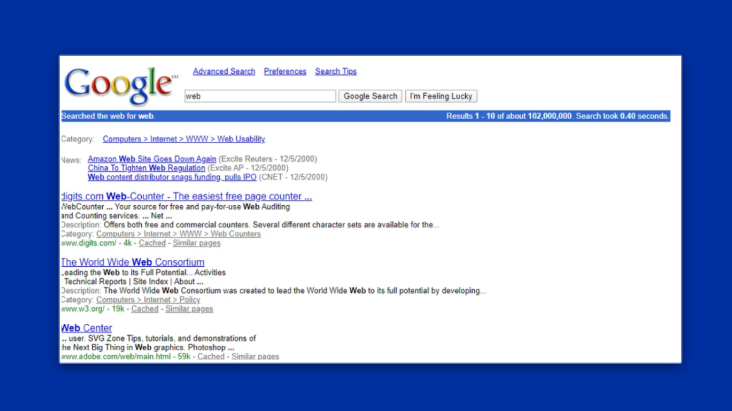Screen dimensions: 732x411
Task: View Cached copy of www.digits.com
Action: [x=152, y=243]
